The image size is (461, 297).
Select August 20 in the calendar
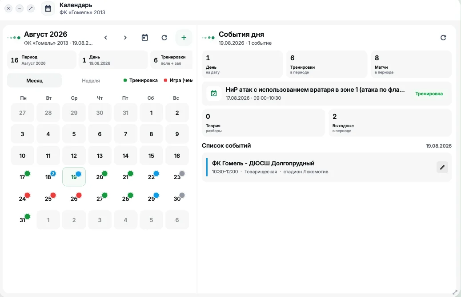pyautogui.click(x=100, y=177)
